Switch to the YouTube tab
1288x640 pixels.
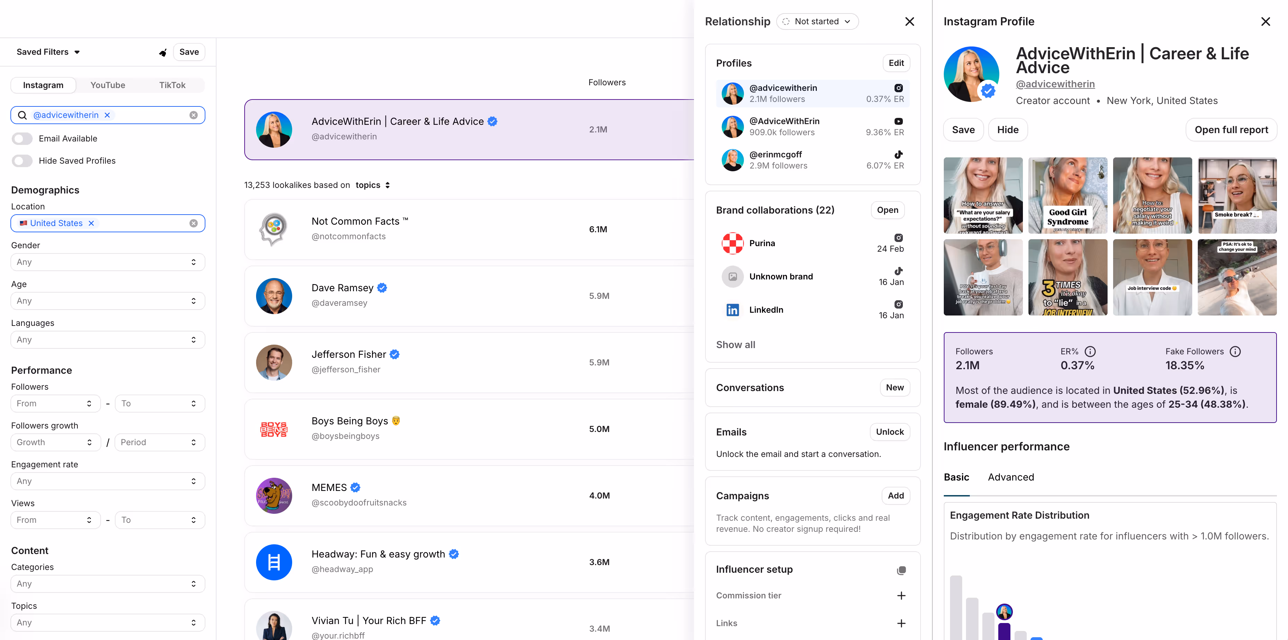click(x=108, y=85)
